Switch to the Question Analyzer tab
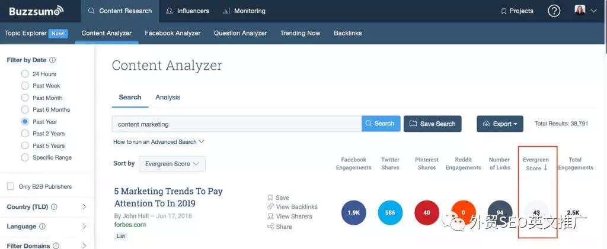607x249 pixels. point(241,33)
